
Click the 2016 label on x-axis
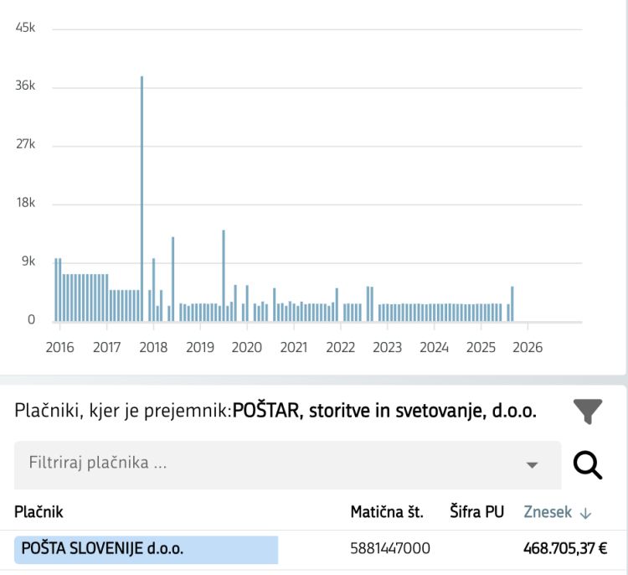[x=59, y=348]
